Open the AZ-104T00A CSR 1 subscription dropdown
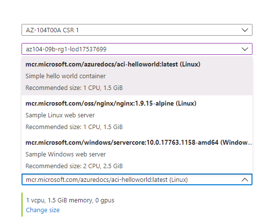 [137, 30]
